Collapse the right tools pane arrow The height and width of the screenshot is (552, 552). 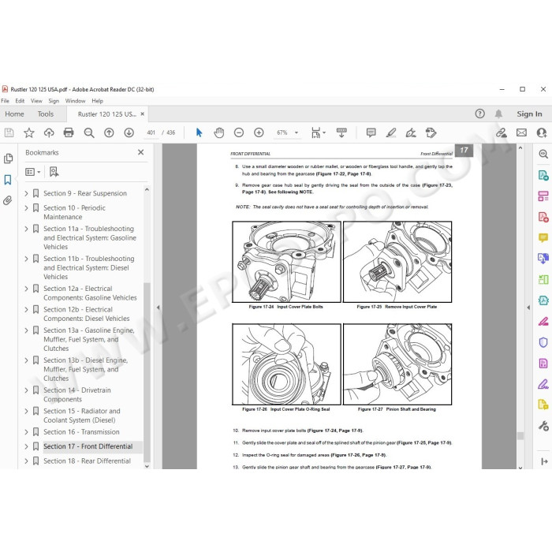click(544, 461)
